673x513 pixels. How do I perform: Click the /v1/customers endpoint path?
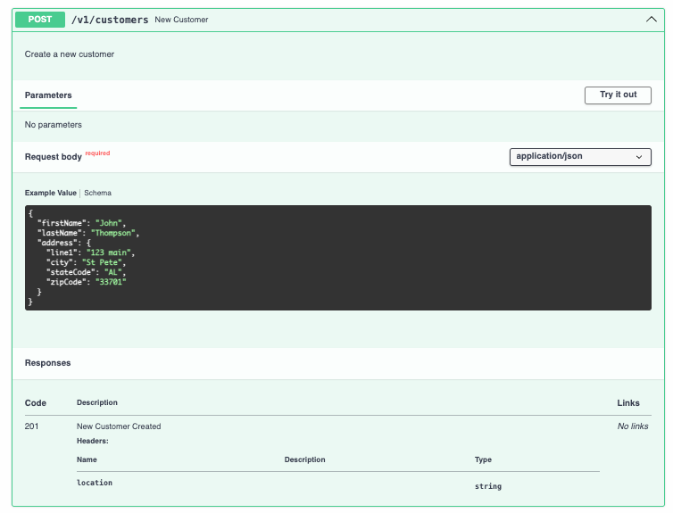(110, 20)
